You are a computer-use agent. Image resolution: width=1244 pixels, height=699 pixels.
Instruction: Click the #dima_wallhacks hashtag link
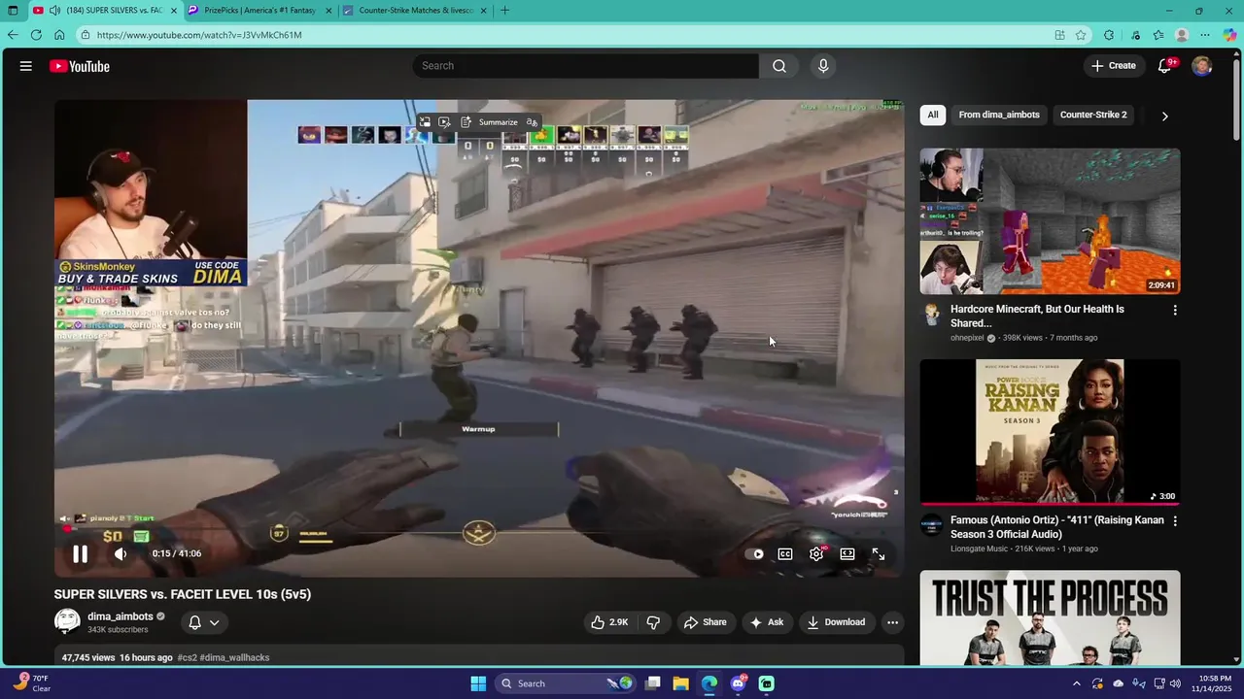[x=234, y=657]
